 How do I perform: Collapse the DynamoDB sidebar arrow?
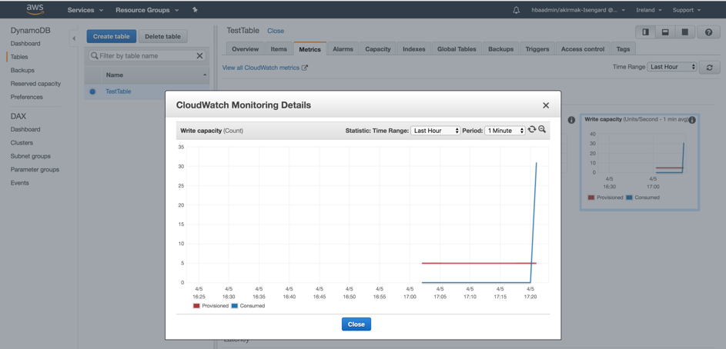pos(74,38)
